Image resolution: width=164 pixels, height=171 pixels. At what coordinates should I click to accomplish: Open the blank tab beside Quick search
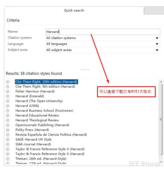coord(154,10)
